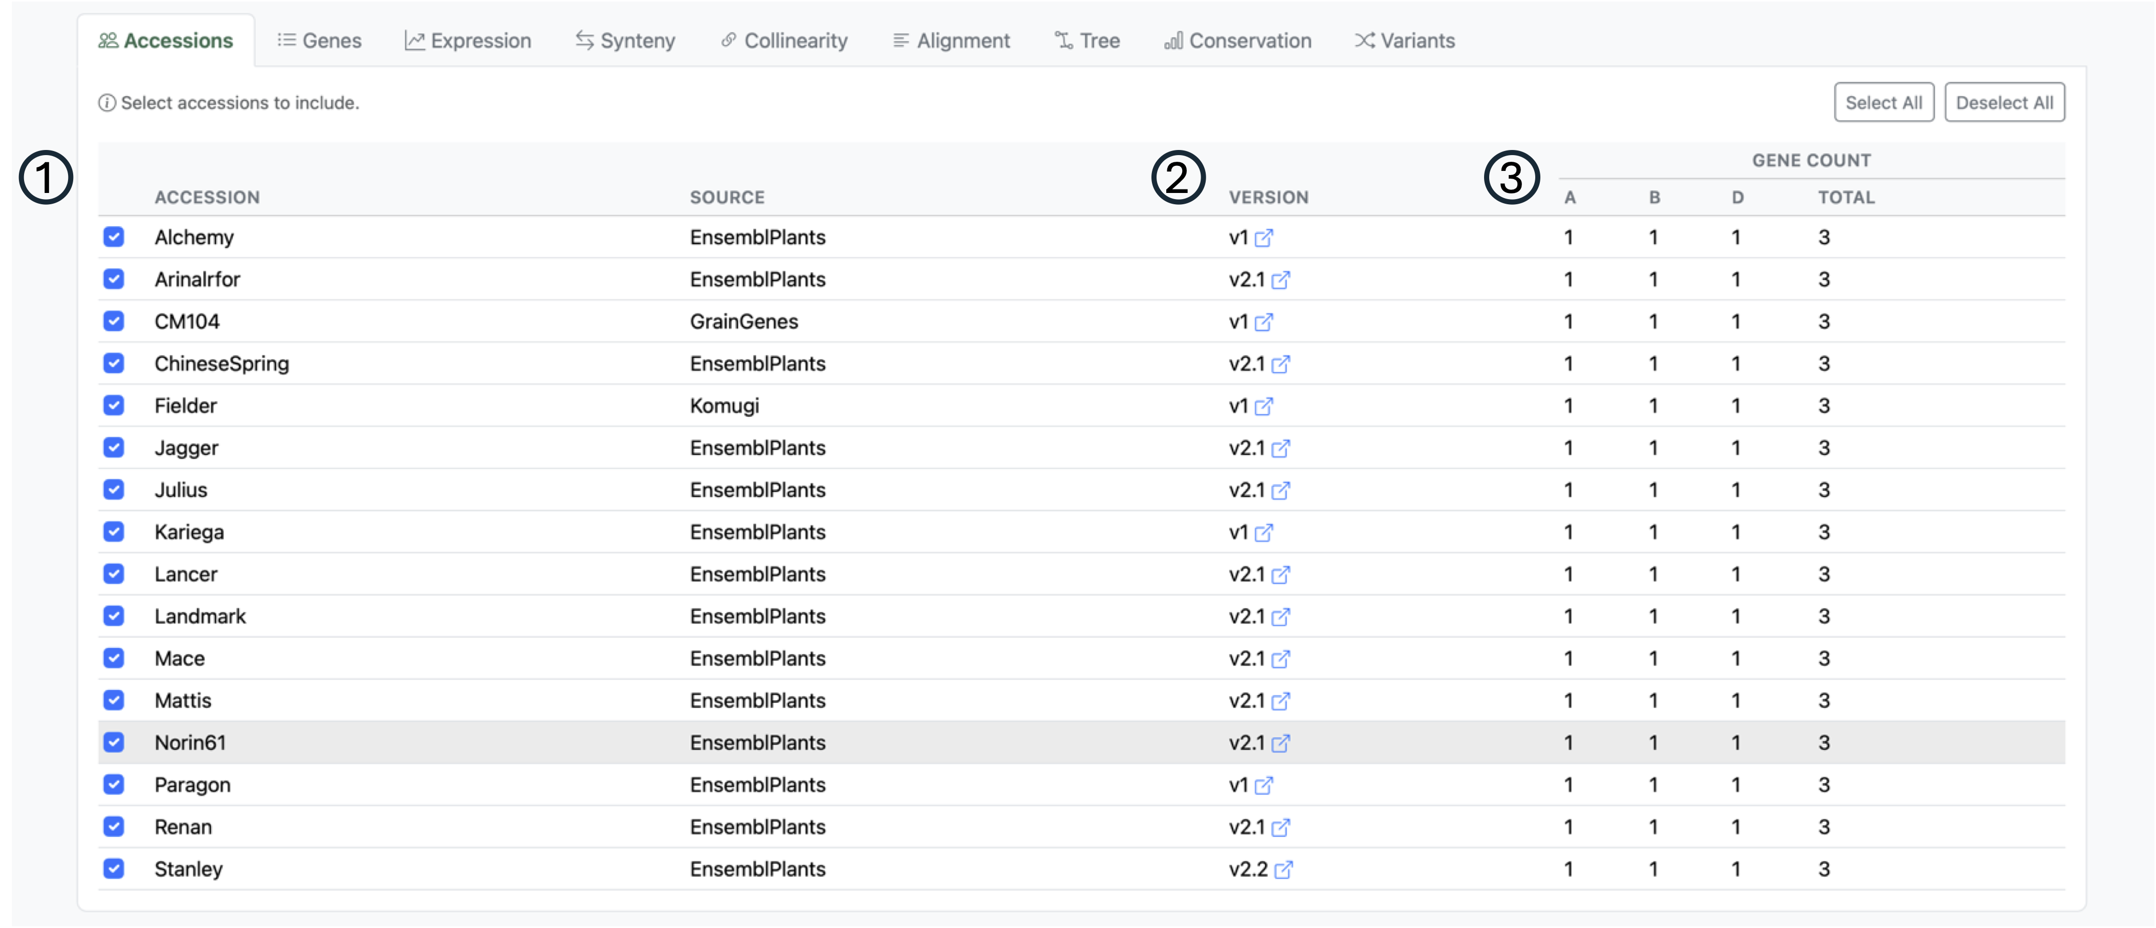The width and height of the screenshot is (2156, 928).
Task: Open the Expression tab
Action: point(468,40)
